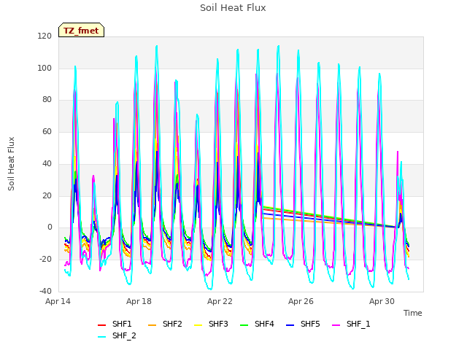The image size is (467, 350).
Task: Click the vertical Soil Heat Flux axis label
Action: [11, 163]
